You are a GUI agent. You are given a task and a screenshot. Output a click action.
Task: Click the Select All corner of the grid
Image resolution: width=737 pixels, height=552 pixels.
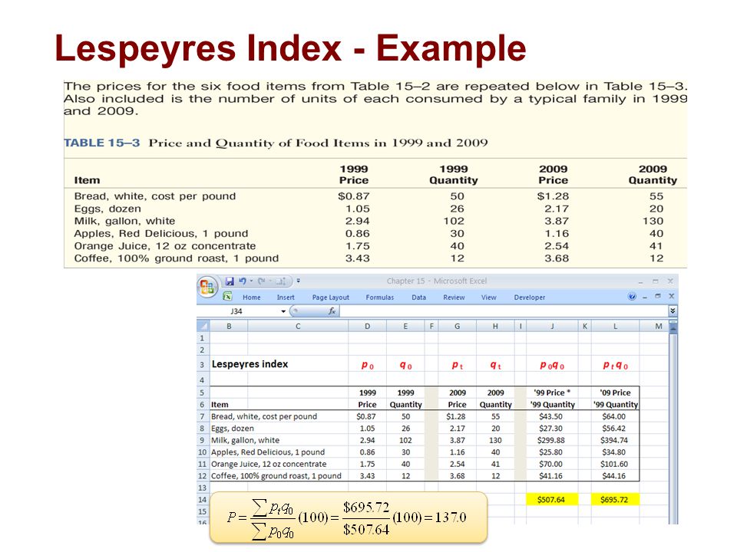[203, 326]
